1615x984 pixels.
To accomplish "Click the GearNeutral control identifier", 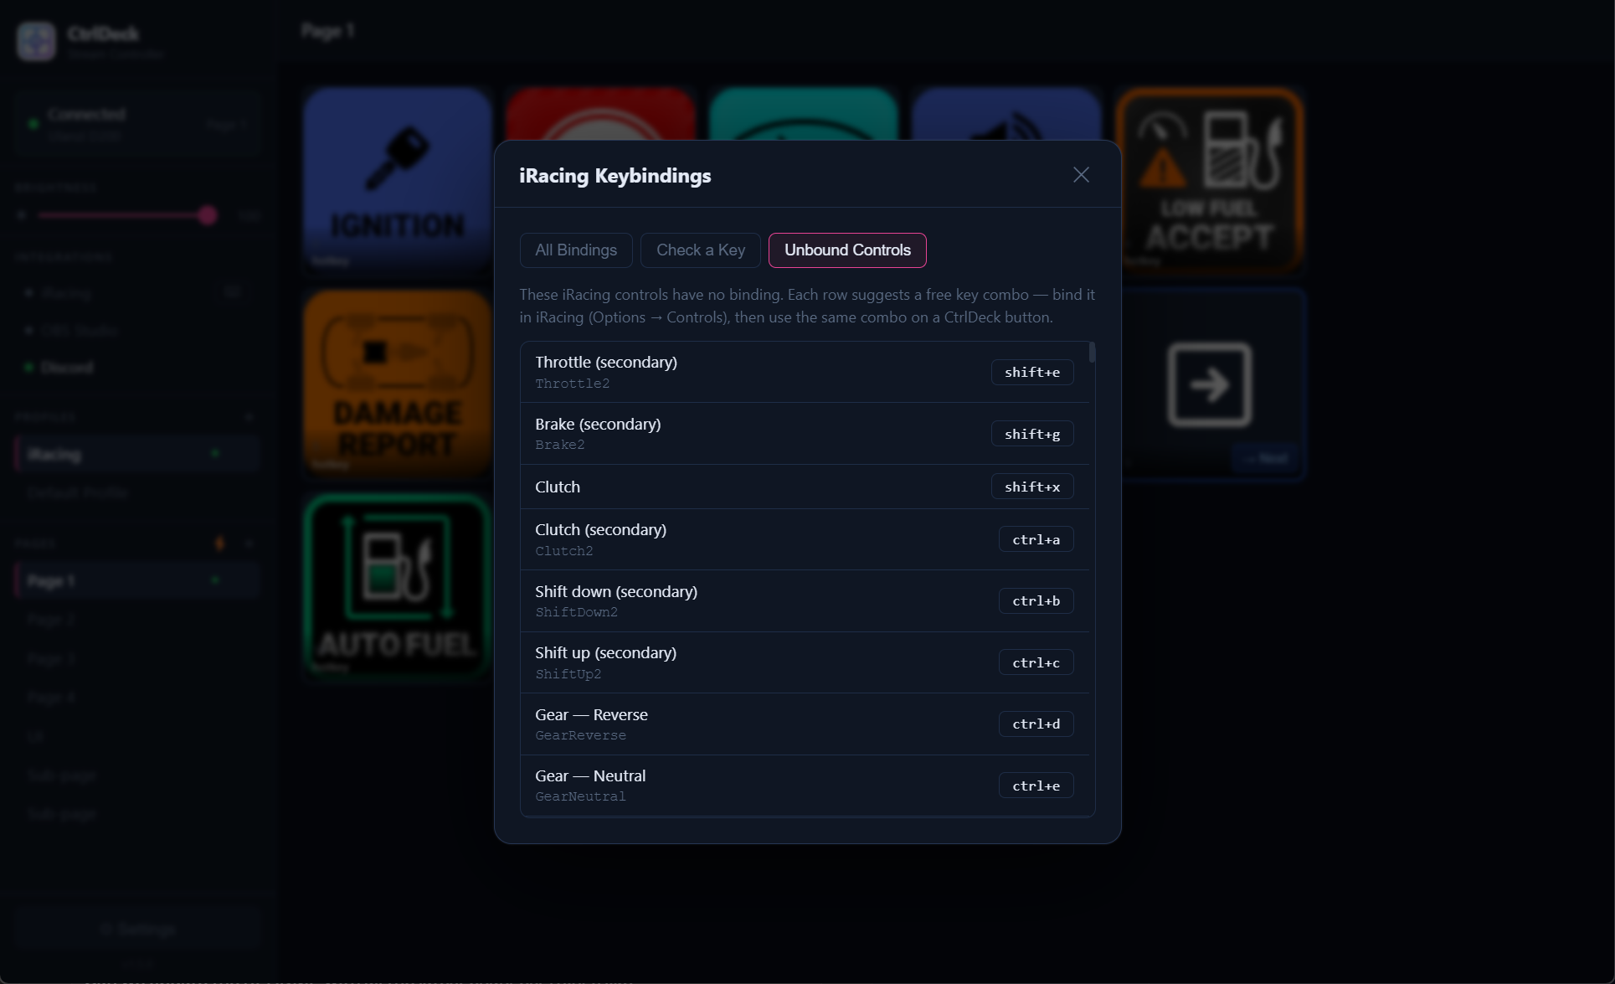I will click(x=580, y=796).
